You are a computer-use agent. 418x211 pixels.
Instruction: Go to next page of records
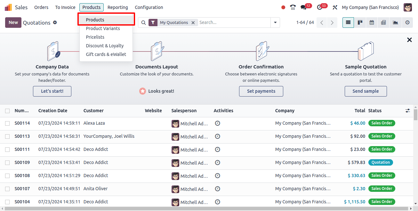[332, 23]
